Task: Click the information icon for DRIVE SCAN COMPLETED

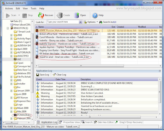Action: pyautogui.click(x=38, y=83)
